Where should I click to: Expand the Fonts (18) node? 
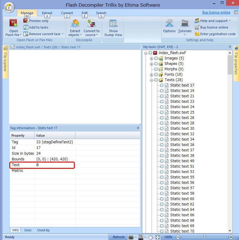click(151, 75)
